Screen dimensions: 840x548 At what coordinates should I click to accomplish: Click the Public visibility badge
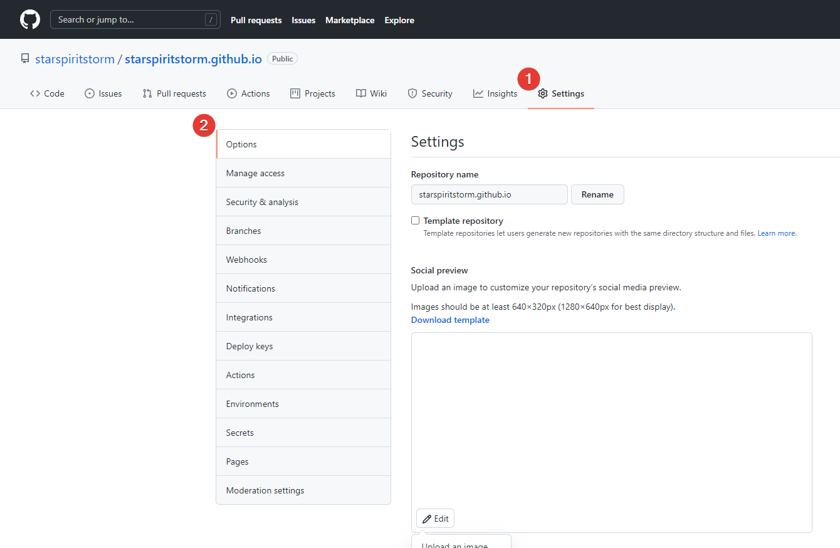pos(283,58)
